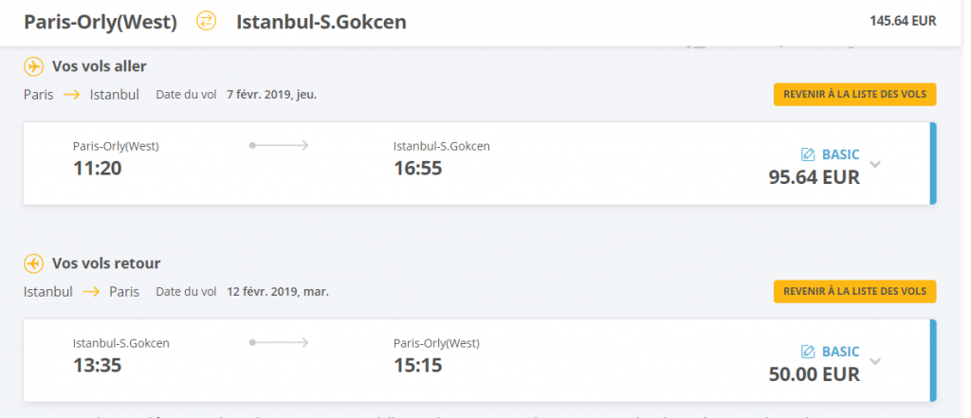The image size is (971, 418).
Task: Click the date 7 févr. 2019, jeu.
Action: click(272, 95)
